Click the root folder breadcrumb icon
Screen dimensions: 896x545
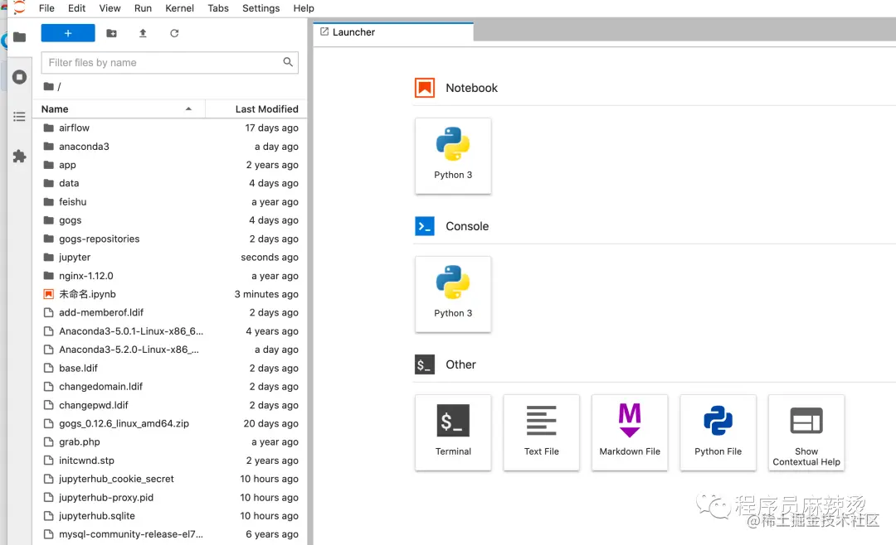pos(49,87)
